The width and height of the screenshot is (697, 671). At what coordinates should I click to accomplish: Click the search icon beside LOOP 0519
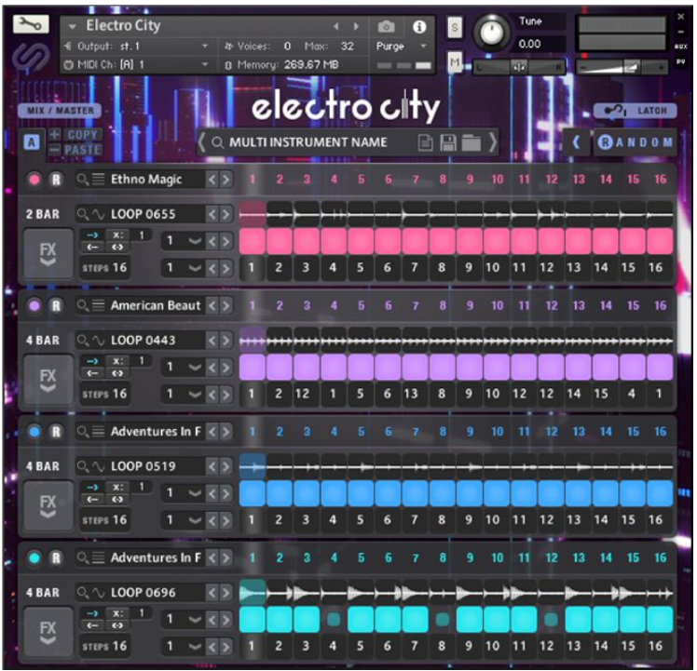click(82, 466)
